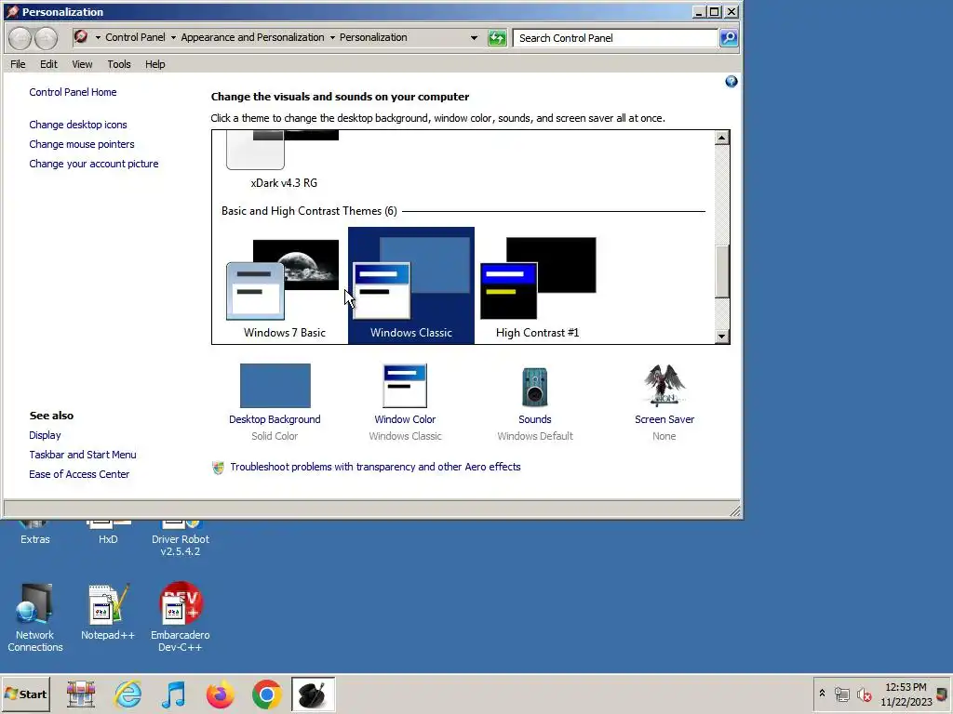Open the View menu
Screen dimensions: 953x714
pyautogui.click(x=82, y=64)
